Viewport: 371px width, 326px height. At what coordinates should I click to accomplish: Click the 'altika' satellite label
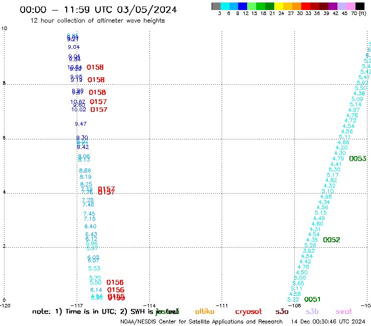pyautogui.click(x=205, y=311)
